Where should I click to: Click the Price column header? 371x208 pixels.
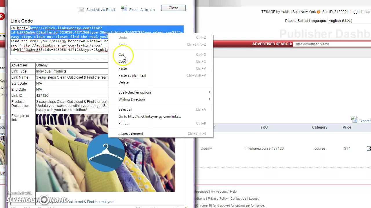pyautogui.click(x=347, y=127)
